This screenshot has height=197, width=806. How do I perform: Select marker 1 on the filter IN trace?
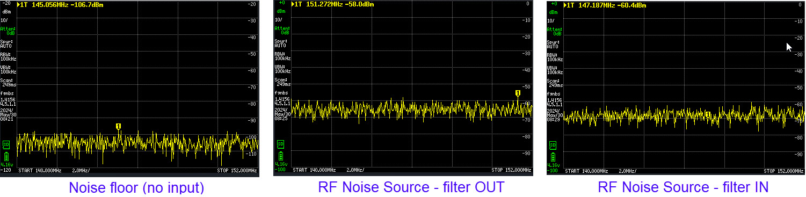pyautogui.click(x=708, y=114)
